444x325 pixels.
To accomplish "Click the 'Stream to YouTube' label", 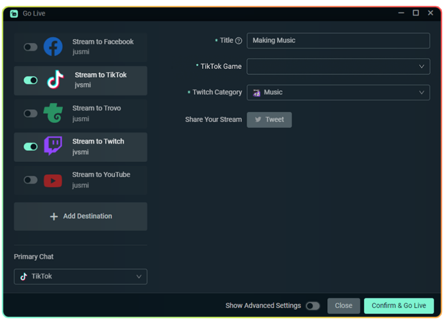I will 101,175.
